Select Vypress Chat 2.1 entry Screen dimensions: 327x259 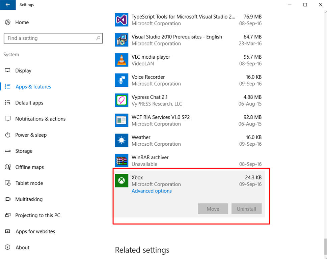click(188, 100)
